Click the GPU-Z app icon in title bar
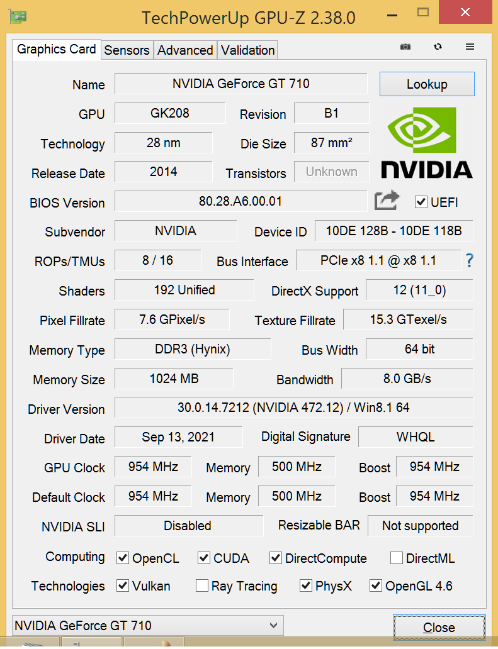 (18, 16)
